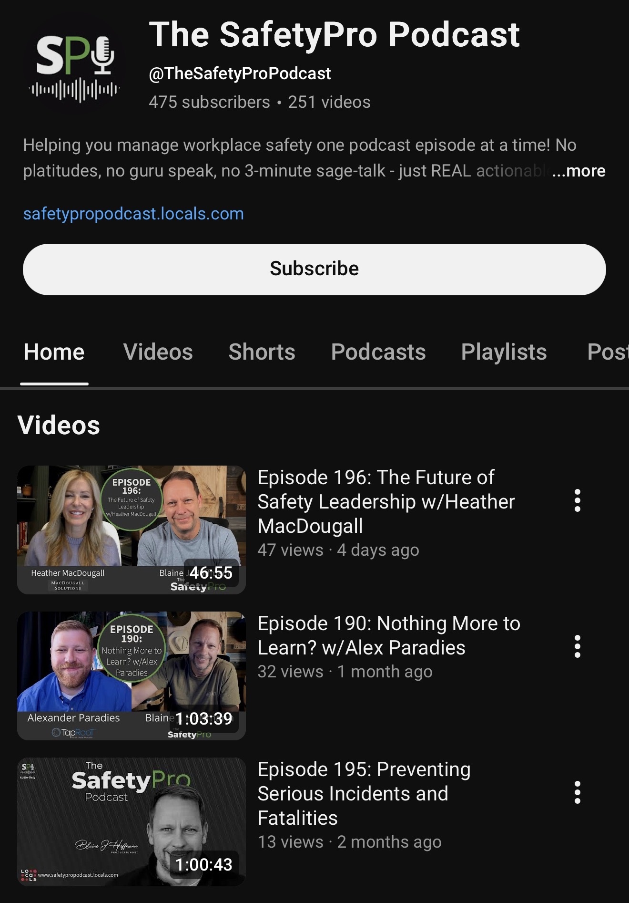Subscribe to The SafetyPro Podcast
Viewport: 629px width, 903px height.
tap(314, 269)
